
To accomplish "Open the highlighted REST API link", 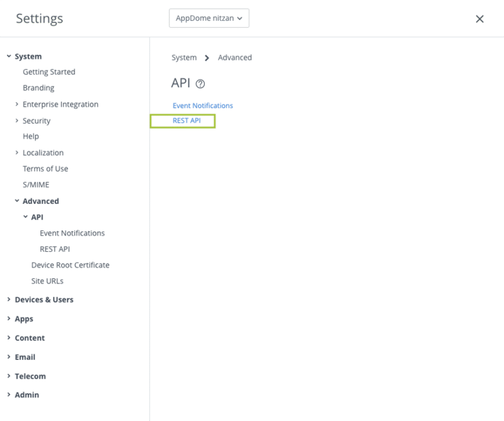I will [182, 120].
